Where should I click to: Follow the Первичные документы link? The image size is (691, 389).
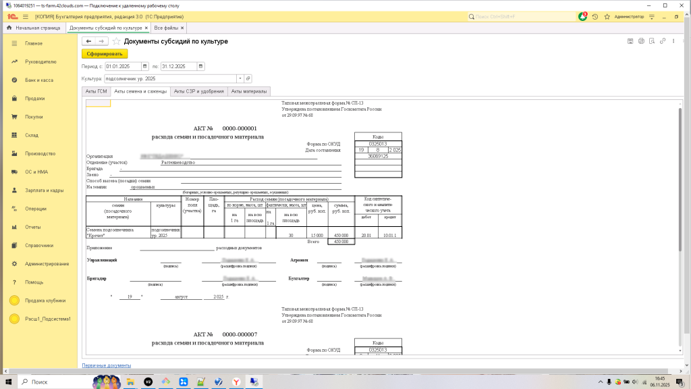pyautogui.click(x=107, y=365)
